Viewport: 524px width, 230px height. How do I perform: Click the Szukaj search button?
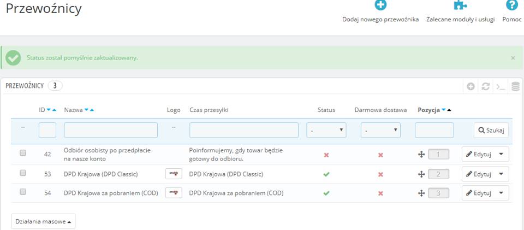pyautogui.click(x=491, y=130)
